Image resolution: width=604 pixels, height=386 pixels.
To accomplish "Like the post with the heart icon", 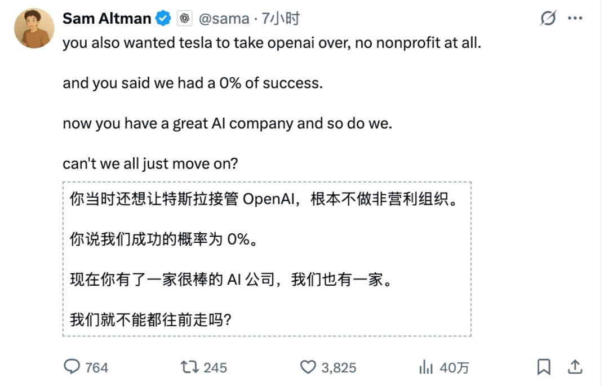I will (308, 367).
